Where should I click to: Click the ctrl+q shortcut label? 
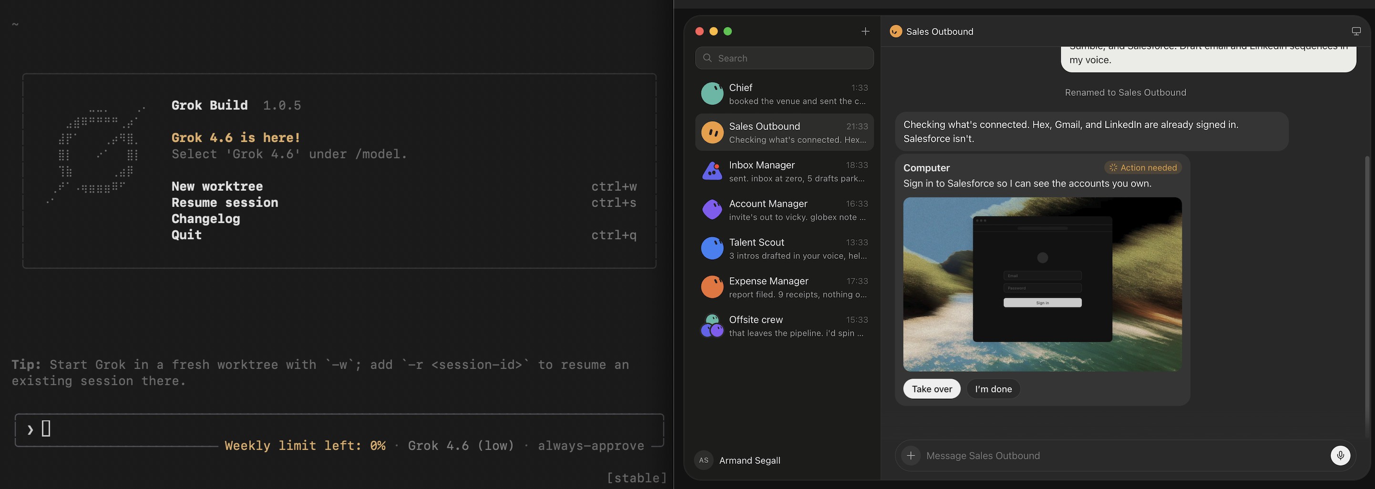coord(614,235)
